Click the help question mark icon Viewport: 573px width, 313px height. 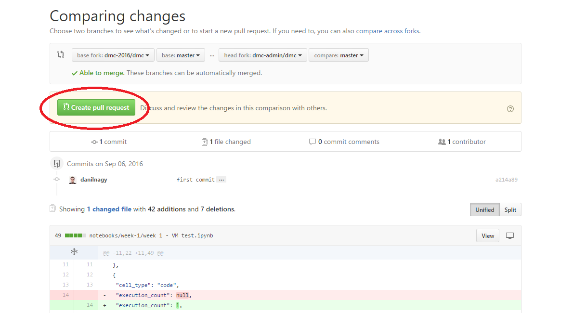click(x=510, y=109)
